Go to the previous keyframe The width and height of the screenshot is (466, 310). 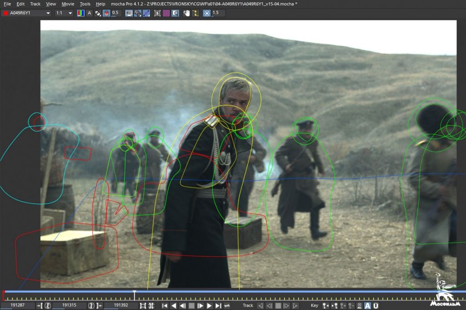tap(326, 305)
